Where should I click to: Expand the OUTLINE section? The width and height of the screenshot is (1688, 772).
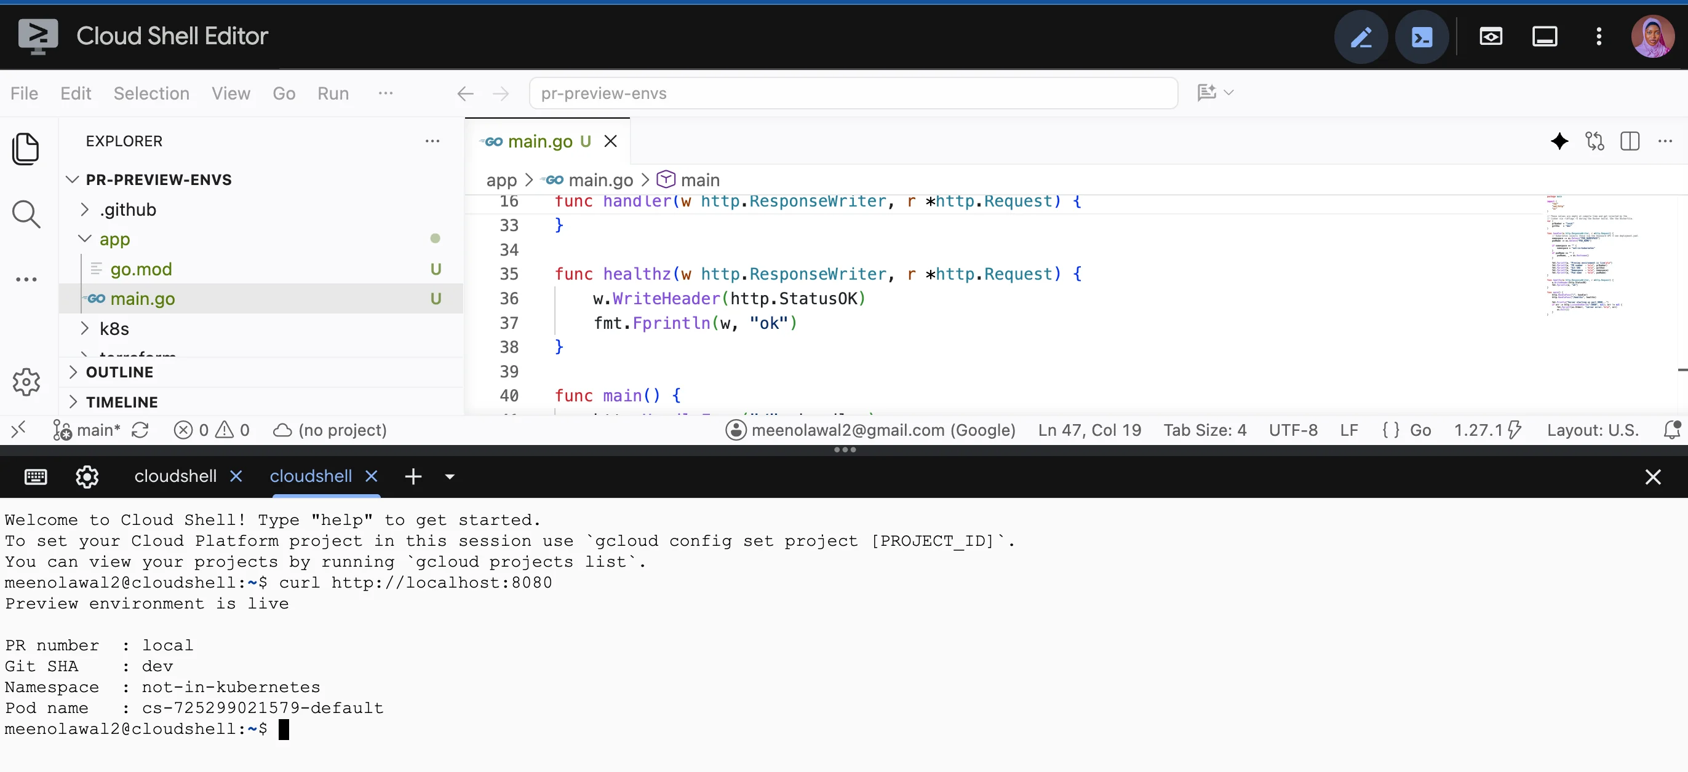pos(119,372)
